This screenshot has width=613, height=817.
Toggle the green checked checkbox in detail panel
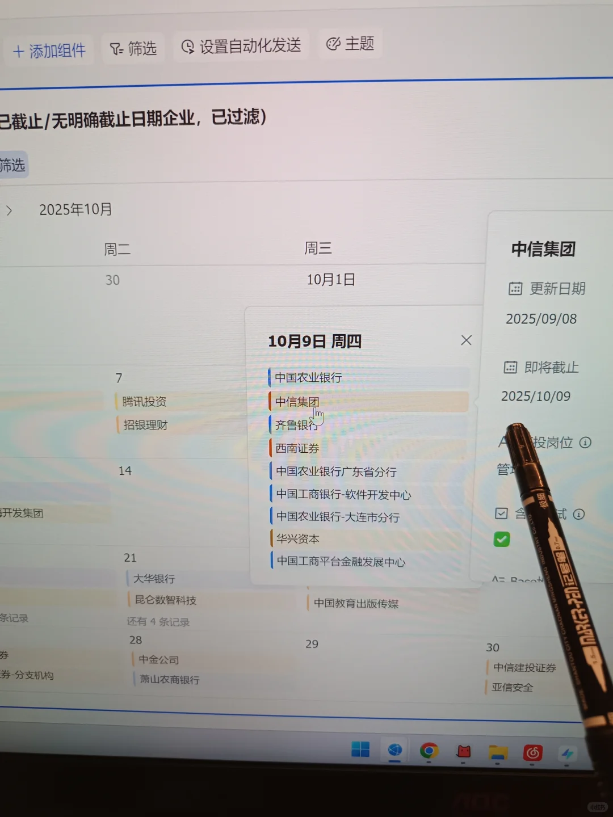coord(502,539)
